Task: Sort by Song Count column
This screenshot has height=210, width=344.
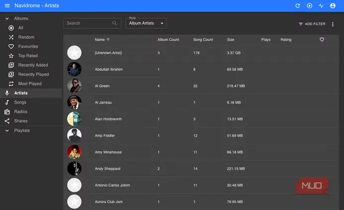Action: pyautogui.click(x=203, y=39)
